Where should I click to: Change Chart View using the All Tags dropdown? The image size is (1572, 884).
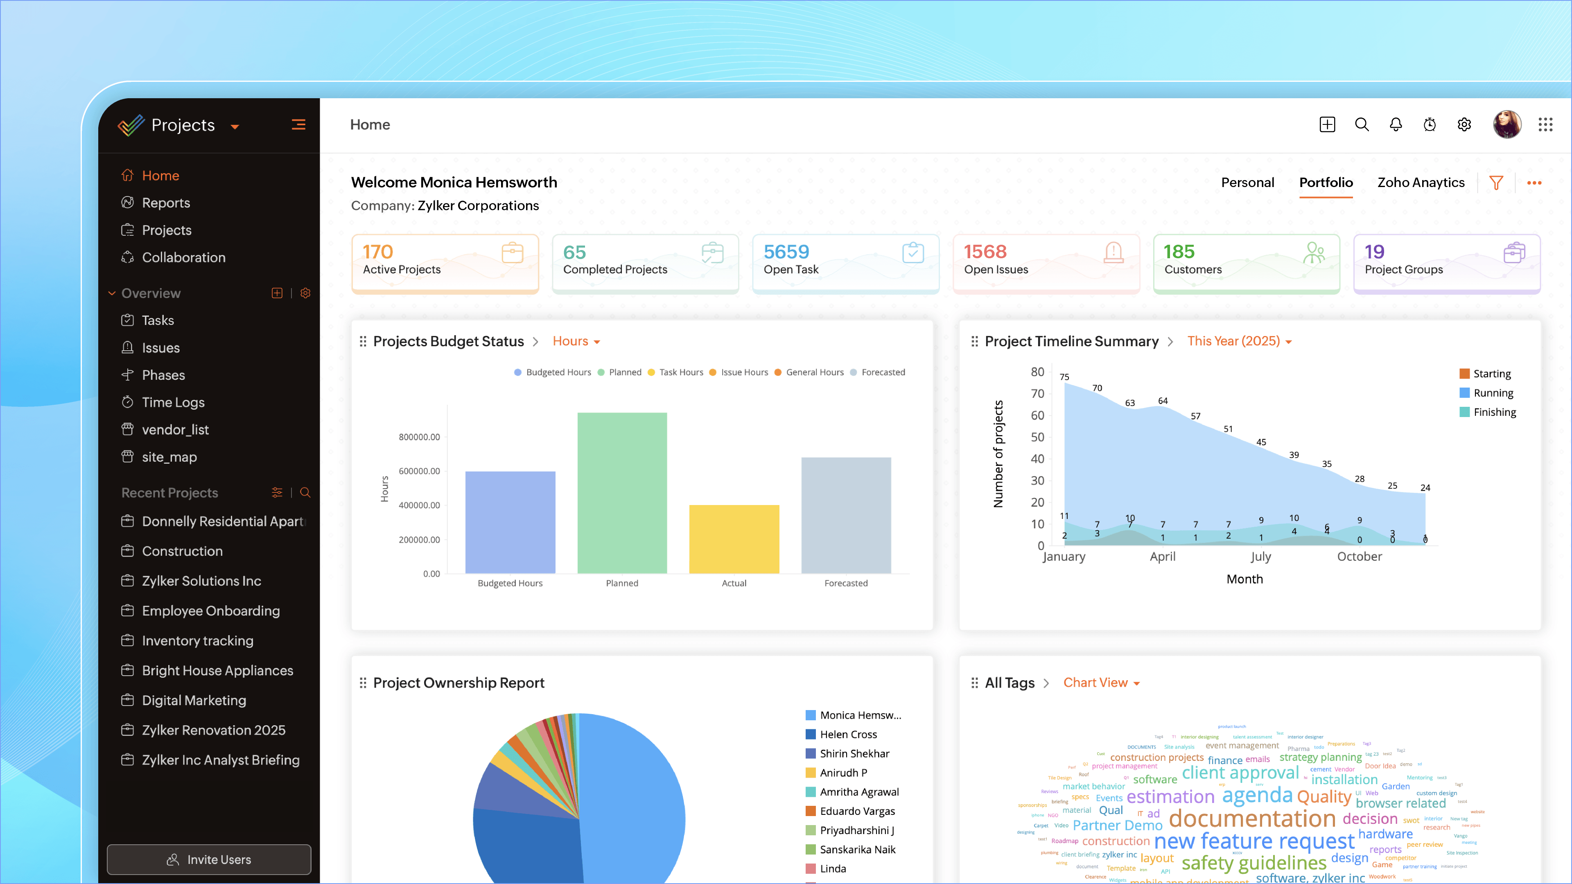pos(1101,682)
